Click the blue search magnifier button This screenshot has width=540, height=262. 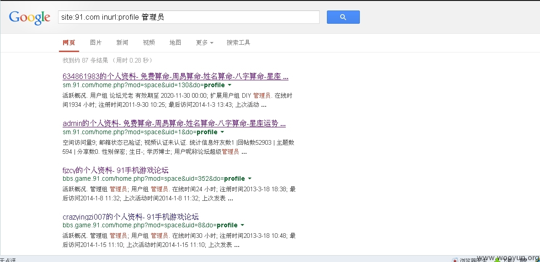(343, 17)
